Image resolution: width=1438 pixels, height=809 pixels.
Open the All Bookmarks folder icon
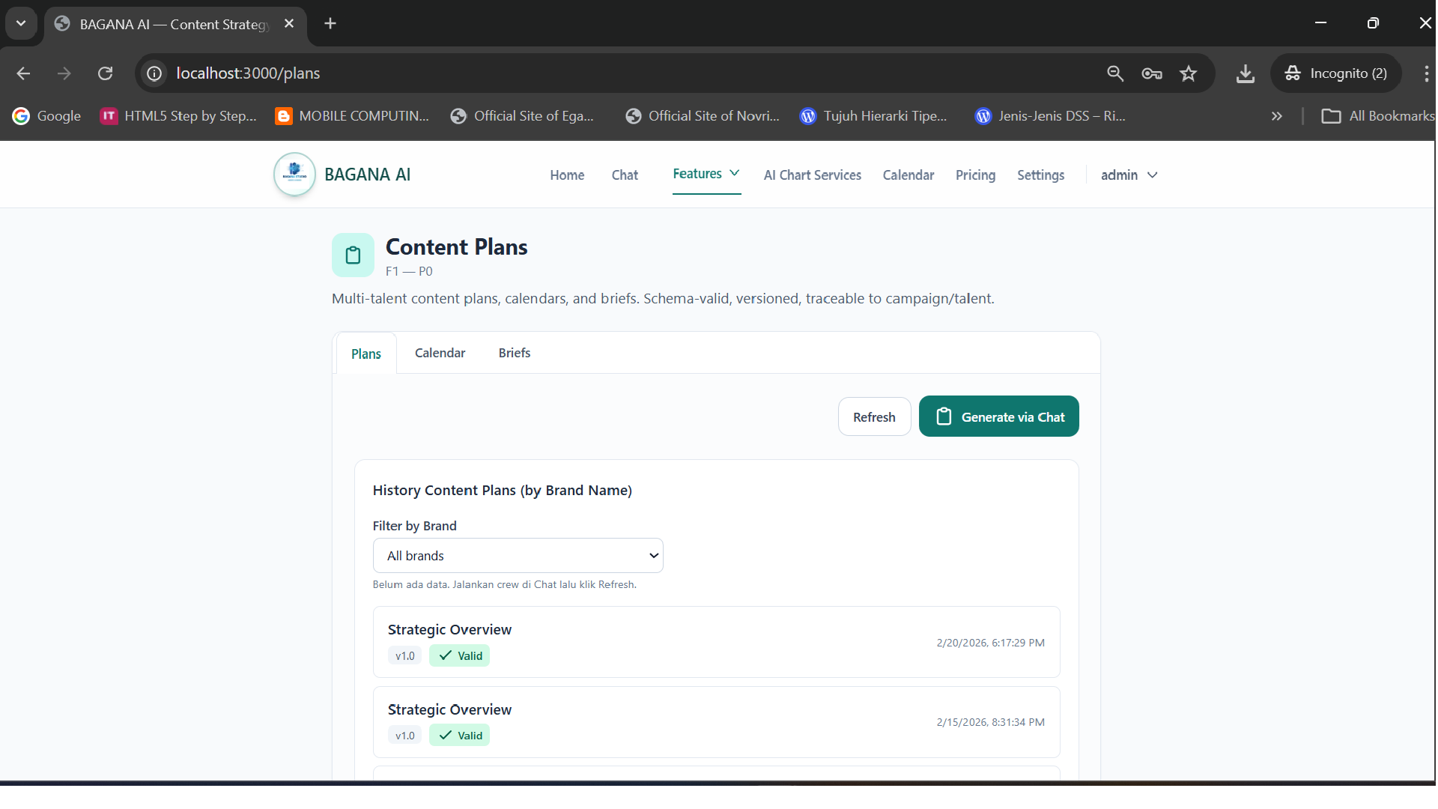click(1331, 116)
